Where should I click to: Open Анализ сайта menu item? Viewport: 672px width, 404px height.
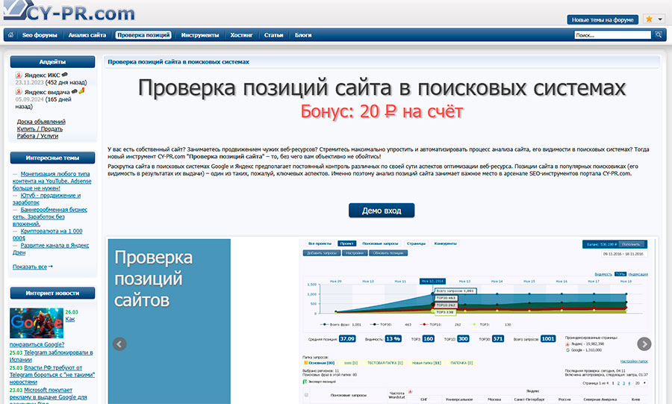87,35
